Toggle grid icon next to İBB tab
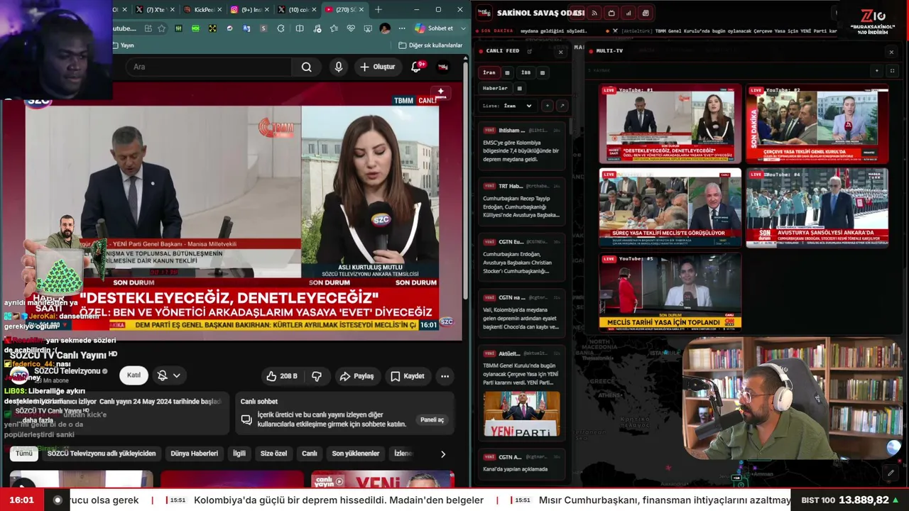909x511 pixels. (543, 72)
